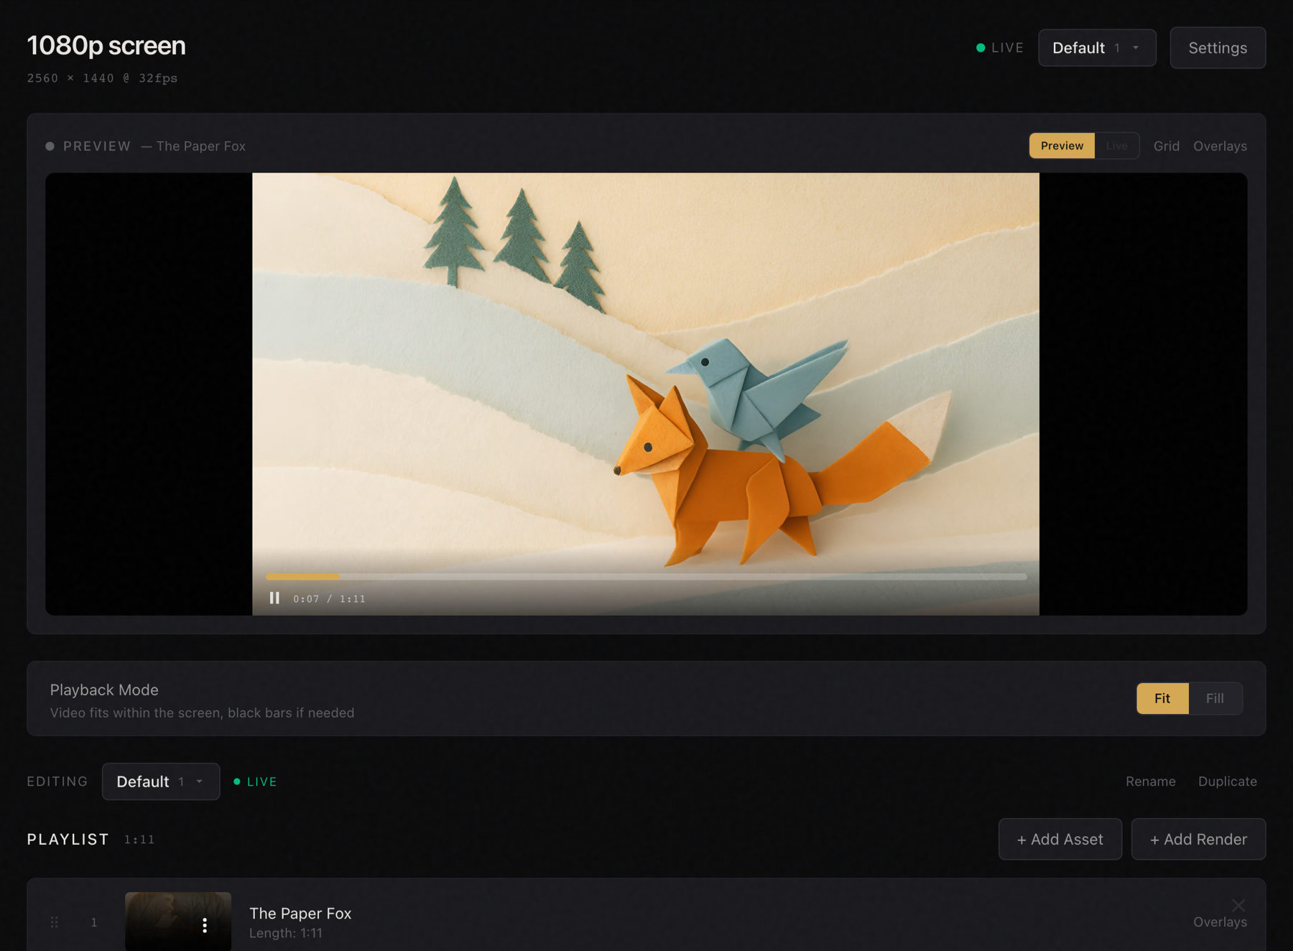Open the Default dropdown next to EDITING
1293x951 pixels.
pos(161,781)
